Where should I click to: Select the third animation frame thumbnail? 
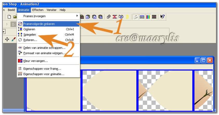point(165,90)
